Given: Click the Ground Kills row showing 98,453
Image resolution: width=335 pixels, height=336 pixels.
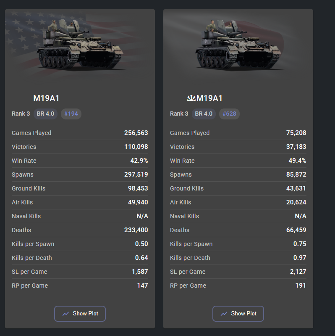Looking at the screenshot, I should tap(80, 188).
